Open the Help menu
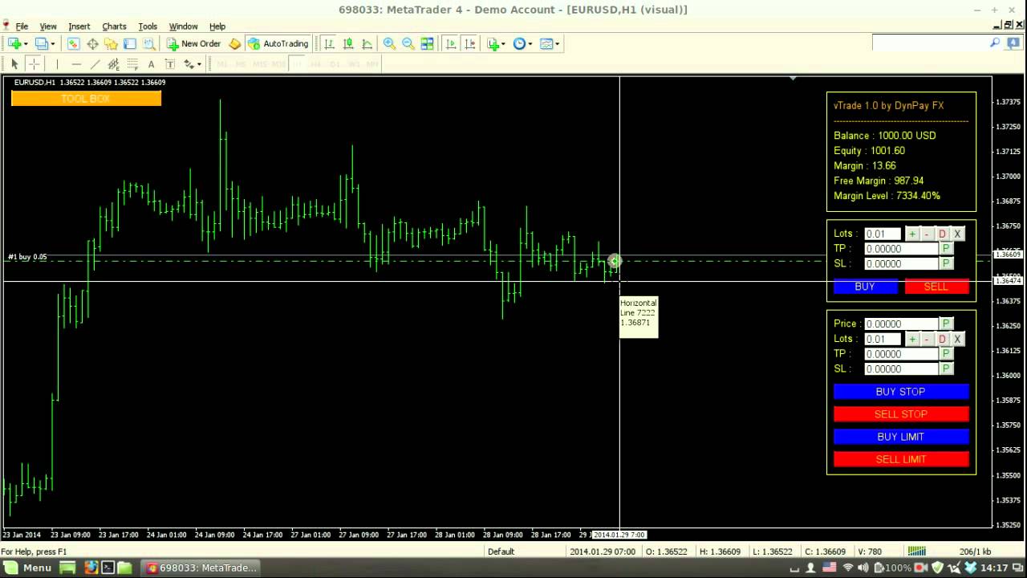1027x578 pixels. (217, 26)
